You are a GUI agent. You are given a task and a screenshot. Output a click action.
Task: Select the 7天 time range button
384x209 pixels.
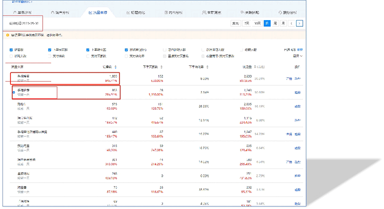pyautogui.click(x=247, y=23)
